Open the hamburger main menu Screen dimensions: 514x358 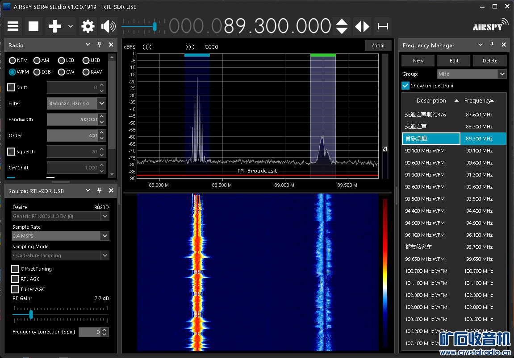point(13,26)
